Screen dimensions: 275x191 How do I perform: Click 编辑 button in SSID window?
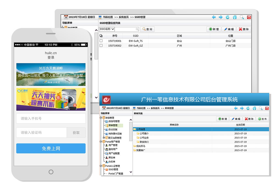pos(229,29)
